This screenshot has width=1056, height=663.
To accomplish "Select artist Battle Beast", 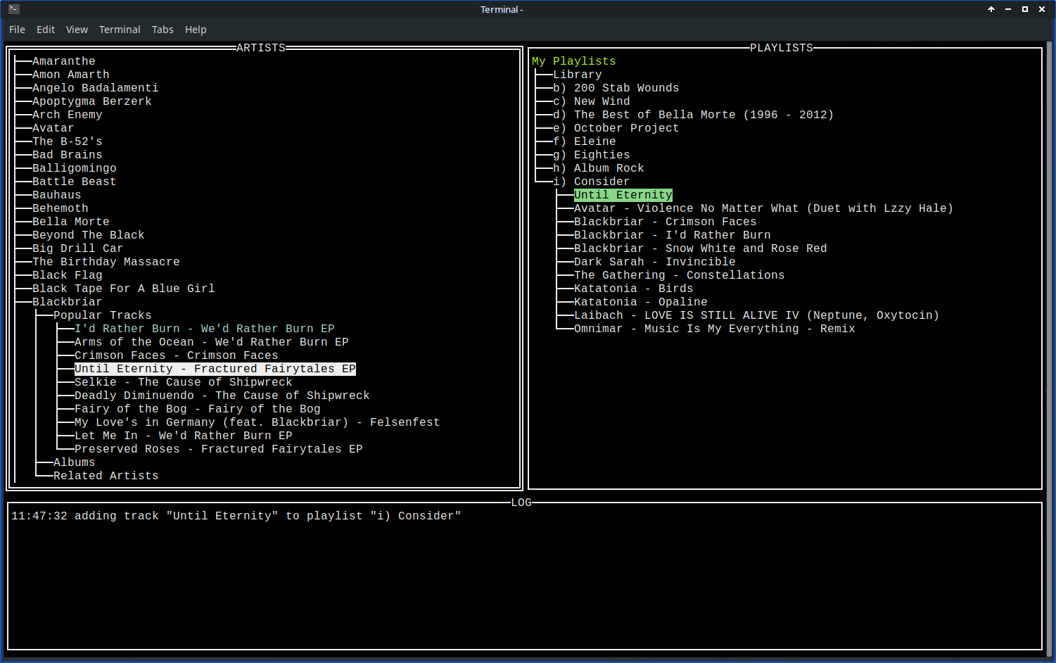I will pyautogui.click(x=74, y=182).
